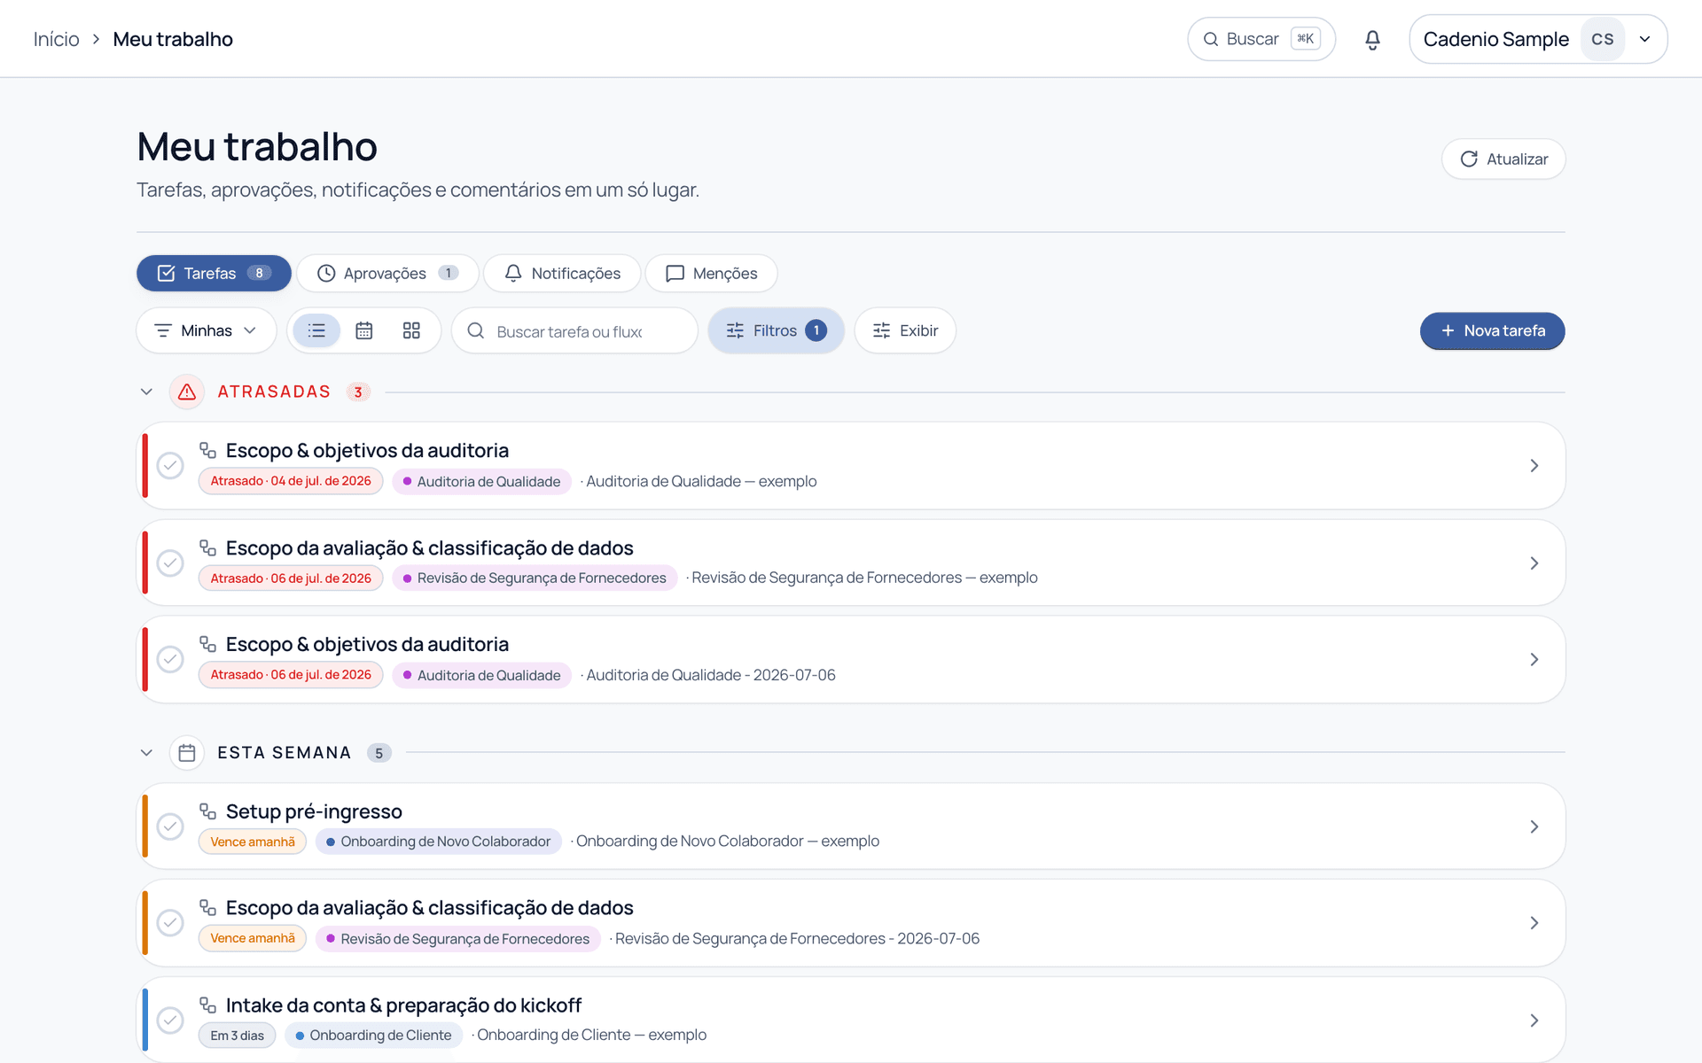
Task: Click workflow icon beside Intake da conta
Action: tap(207, 1005)
